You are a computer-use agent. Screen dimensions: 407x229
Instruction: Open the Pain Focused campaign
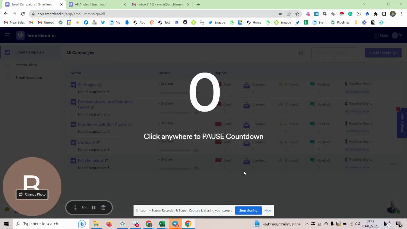90,161
